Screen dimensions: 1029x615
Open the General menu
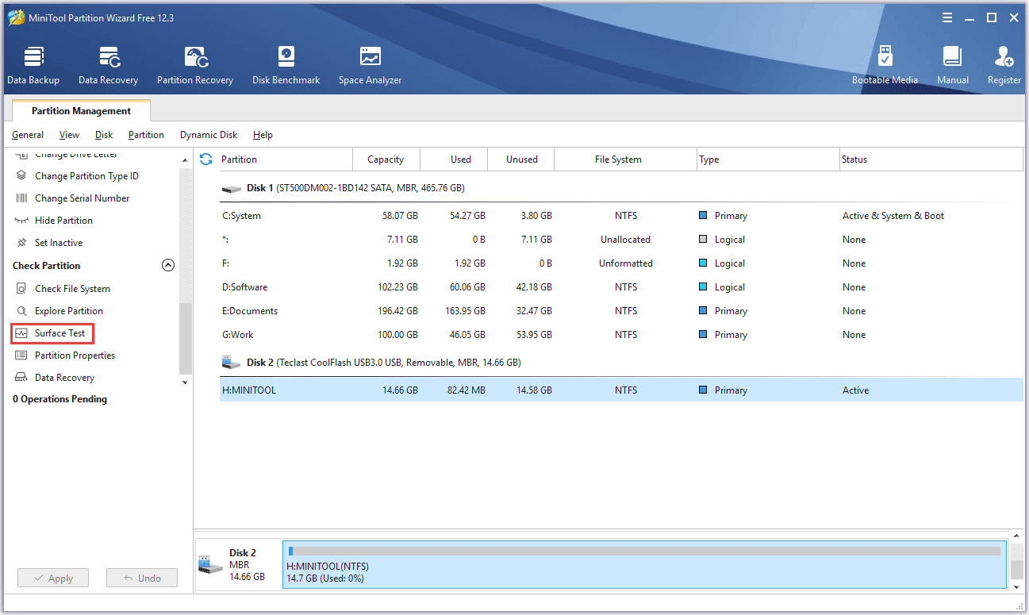click(x=28, y=135)
